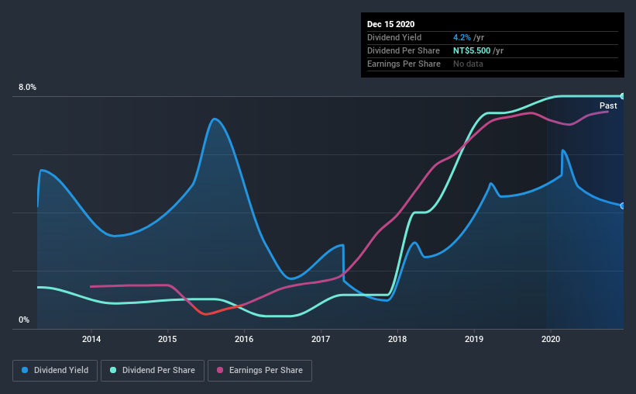Click the 2017 x-axis label

[321, 339]
